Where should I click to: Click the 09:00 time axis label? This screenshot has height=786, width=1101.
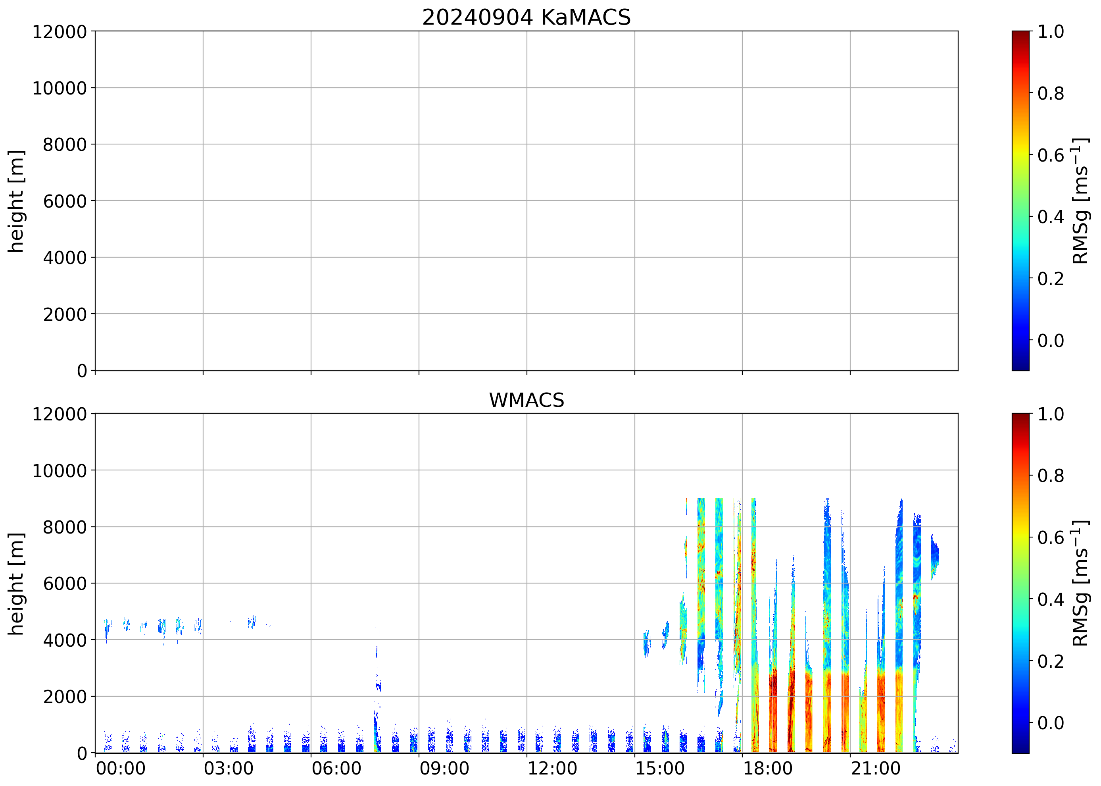pyautogui.click(x=444, y=769)
